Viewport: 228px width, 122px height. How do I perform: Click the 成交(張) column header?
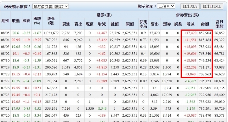[51, 20]
